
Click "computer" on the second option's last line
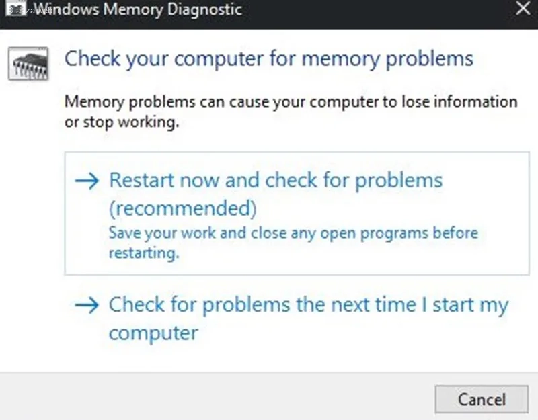tap(153, 333)
